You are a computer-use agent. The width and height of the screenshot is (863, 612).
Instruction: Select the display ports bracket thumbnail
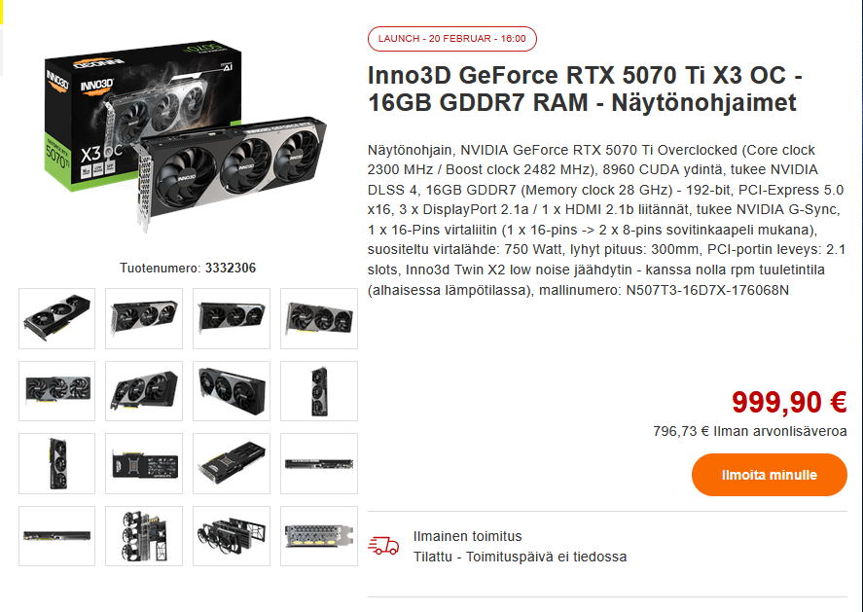point(319,535)
